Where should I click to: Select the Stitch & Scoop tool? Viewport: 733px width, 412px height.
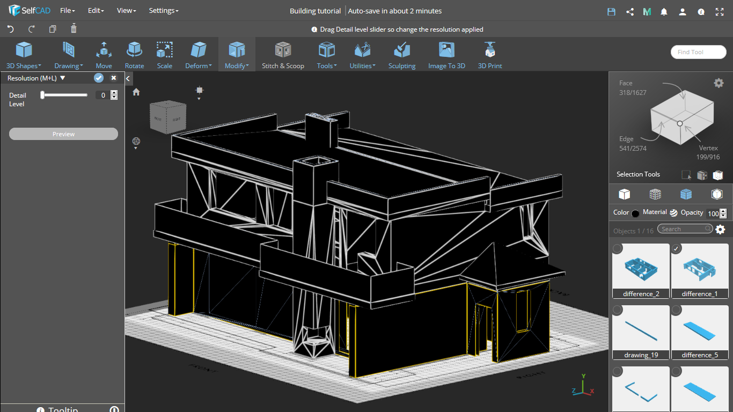pos(283,55)
